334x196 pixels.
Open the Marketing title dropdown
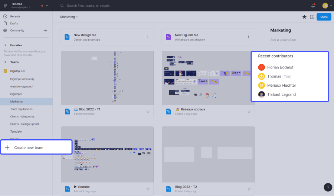click(x=69, y=17)
